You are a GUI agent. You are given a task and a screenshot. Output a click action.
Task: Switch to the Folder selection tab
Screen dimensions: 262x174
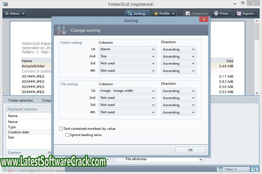click(21, 100)
